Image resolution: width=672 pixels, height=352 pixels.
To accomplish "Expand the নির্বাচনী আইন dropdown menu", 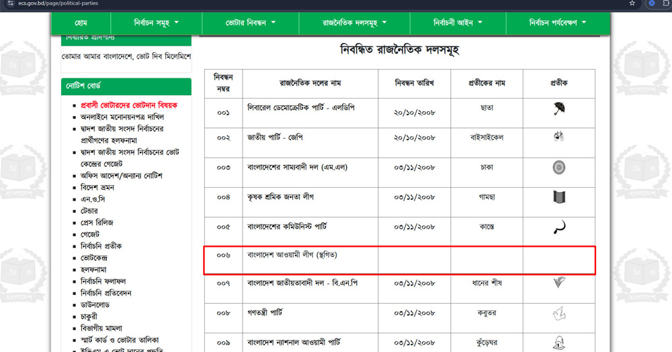I will tap(458, 23).
